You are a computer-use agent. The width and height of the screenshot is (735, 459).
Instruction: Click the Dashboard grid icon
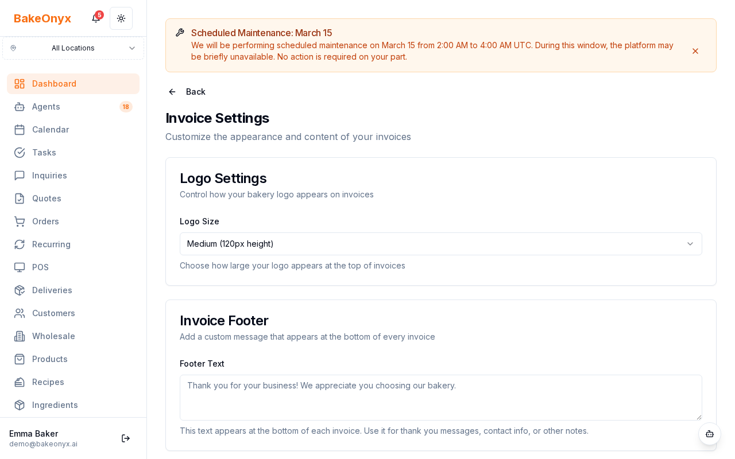click(20, 84)
